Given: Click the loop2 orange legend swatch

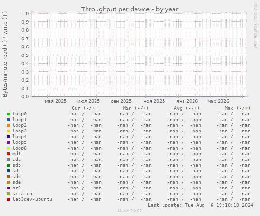Looking at the screenshot, I should (8, 125).
